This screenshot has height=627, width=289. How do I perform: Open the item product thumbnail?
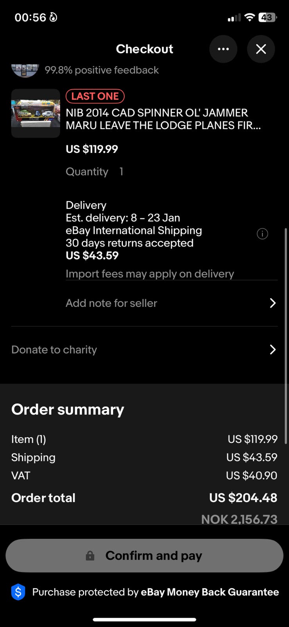tap(36, 113)
